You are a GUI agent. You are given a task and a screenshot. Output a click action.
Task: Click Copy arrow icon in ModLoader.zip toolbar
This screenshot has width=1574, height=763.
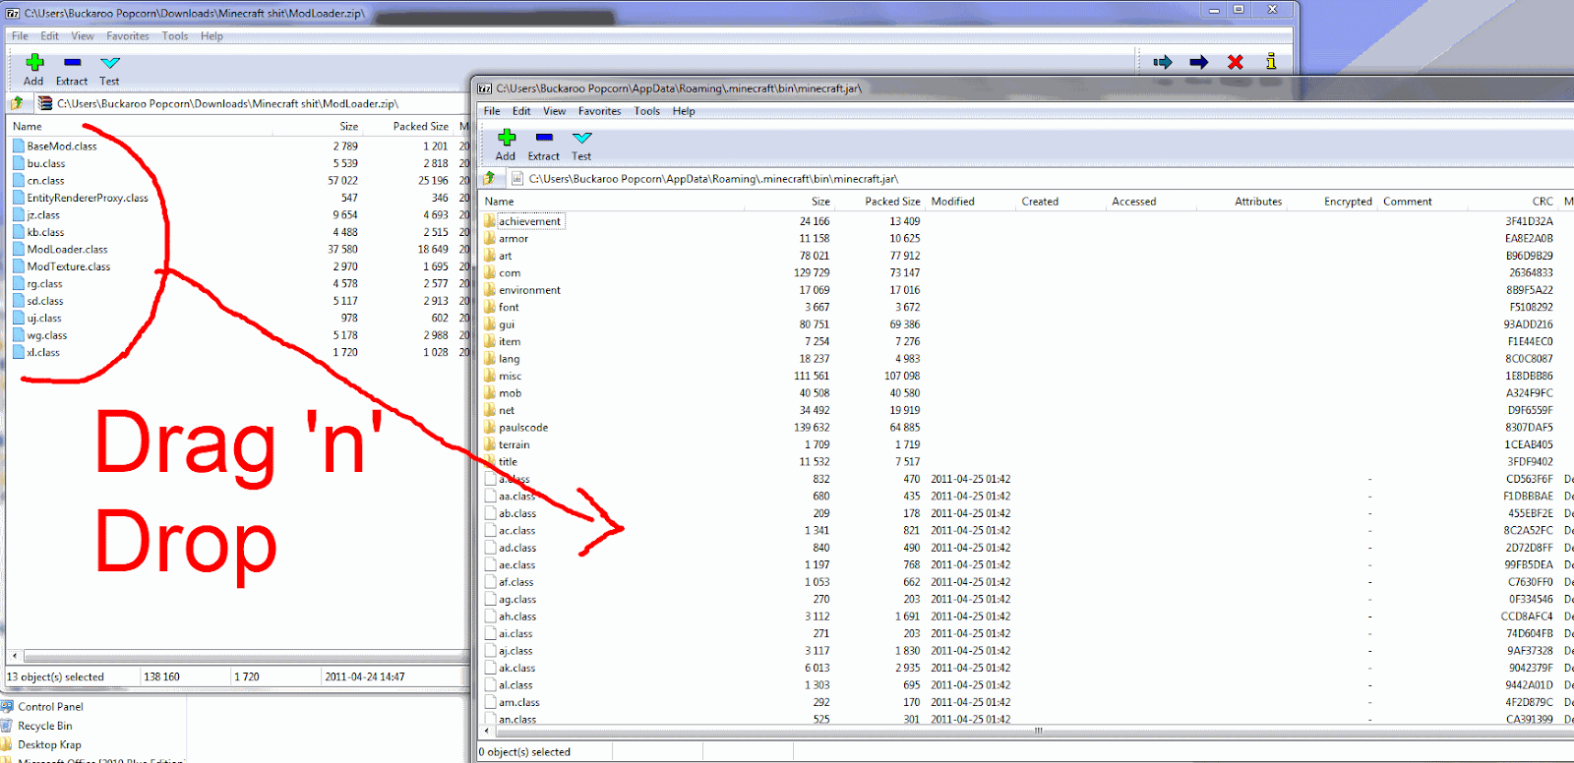tap(1163, 62)
